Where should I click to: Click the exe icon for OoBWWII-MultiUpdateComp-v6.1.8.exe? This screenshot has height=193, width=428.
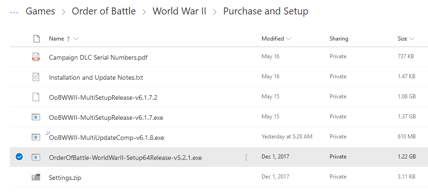36,137
